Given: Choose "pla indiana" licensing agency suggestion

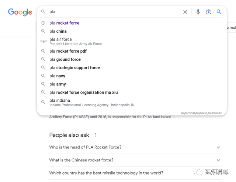Looking at the screenshot, I should coord(60,101).
